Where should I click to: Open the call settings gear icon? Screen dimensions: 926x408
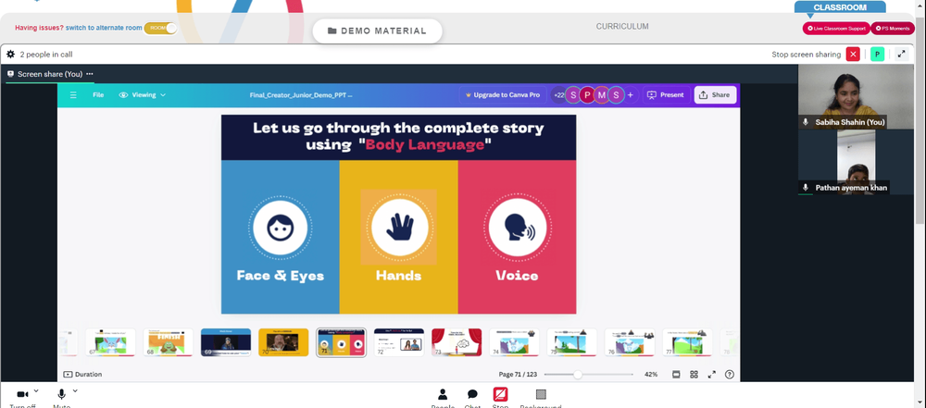tap(10, 55)
